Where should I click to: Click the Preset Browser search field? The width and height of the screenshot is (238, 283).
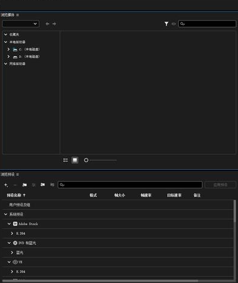coord(130,185)
